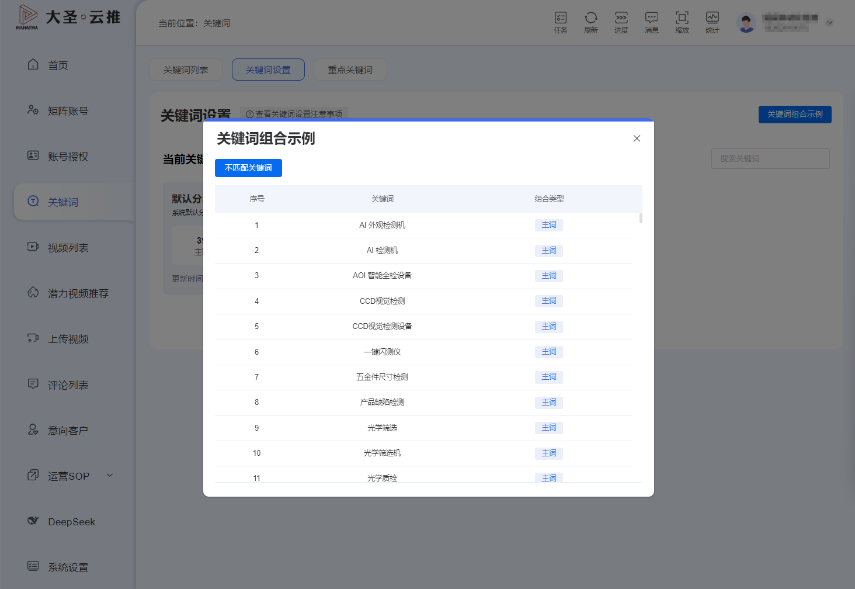Select keyword AOI 智能全检设备
This screenshot has width=855, height=589.
382,275
